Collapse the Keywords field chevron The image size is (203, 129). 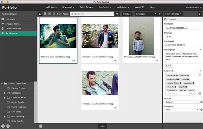pyautogui.click(x=200, y=71)
